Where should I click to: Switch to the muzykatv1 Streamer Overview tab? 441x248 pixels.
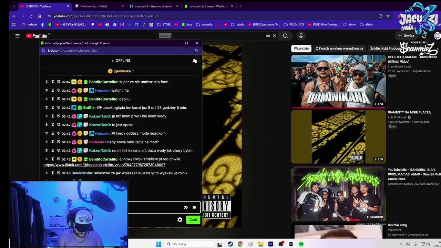coord(154,6)
